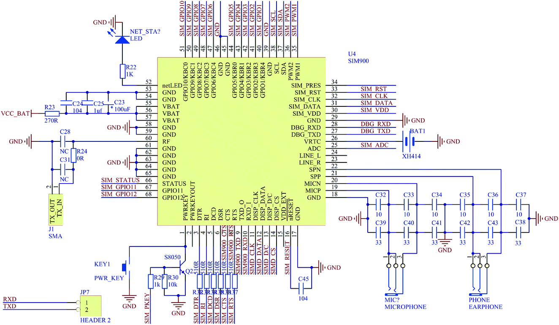Click the R24 0R resistor symbol
The image size is (559, 325).
pos(73,155)
